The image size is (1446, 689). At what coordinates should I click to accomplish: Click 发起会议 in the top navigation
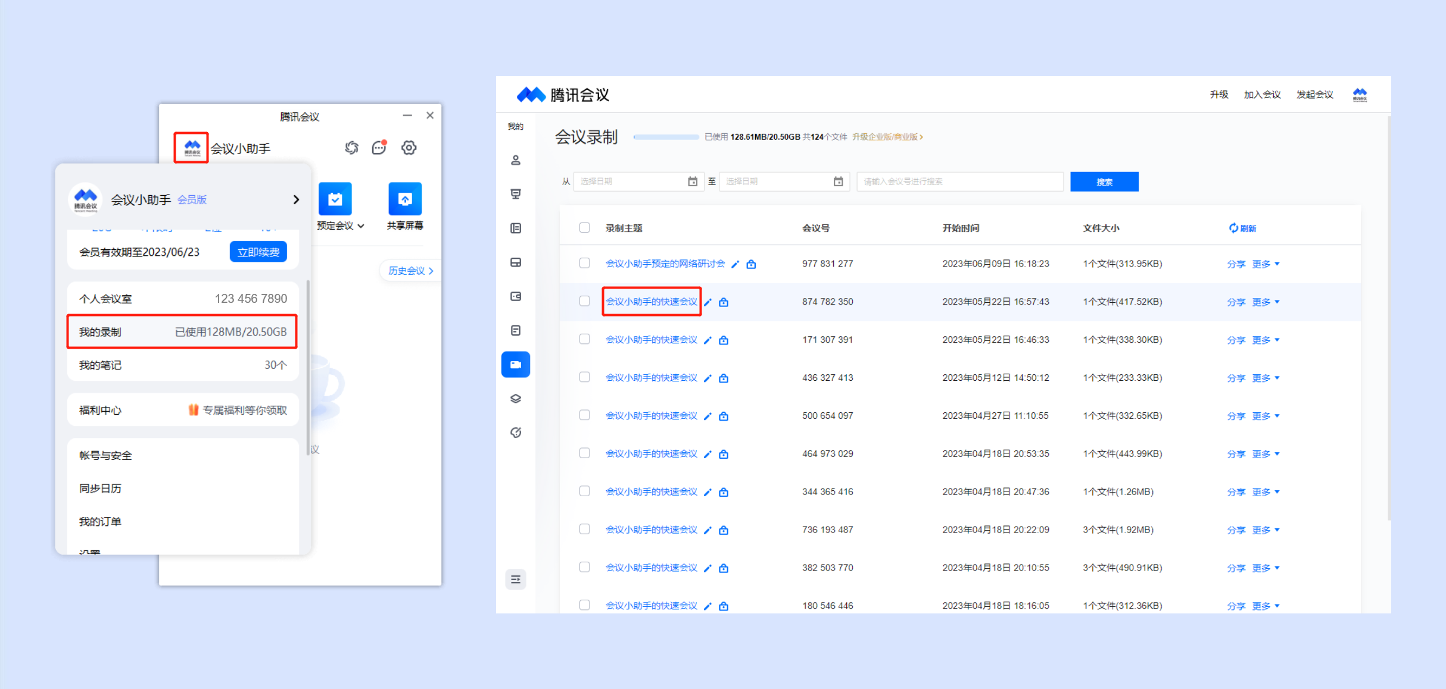point(1314,95)
